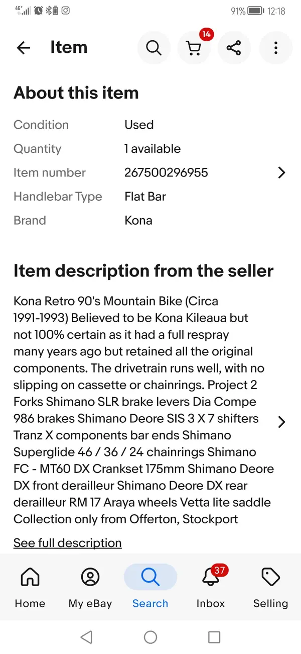This screenshot has width=301, height=654.
Task: Open the shopping cart showing 14 items
Action: (x=194, y=48)
